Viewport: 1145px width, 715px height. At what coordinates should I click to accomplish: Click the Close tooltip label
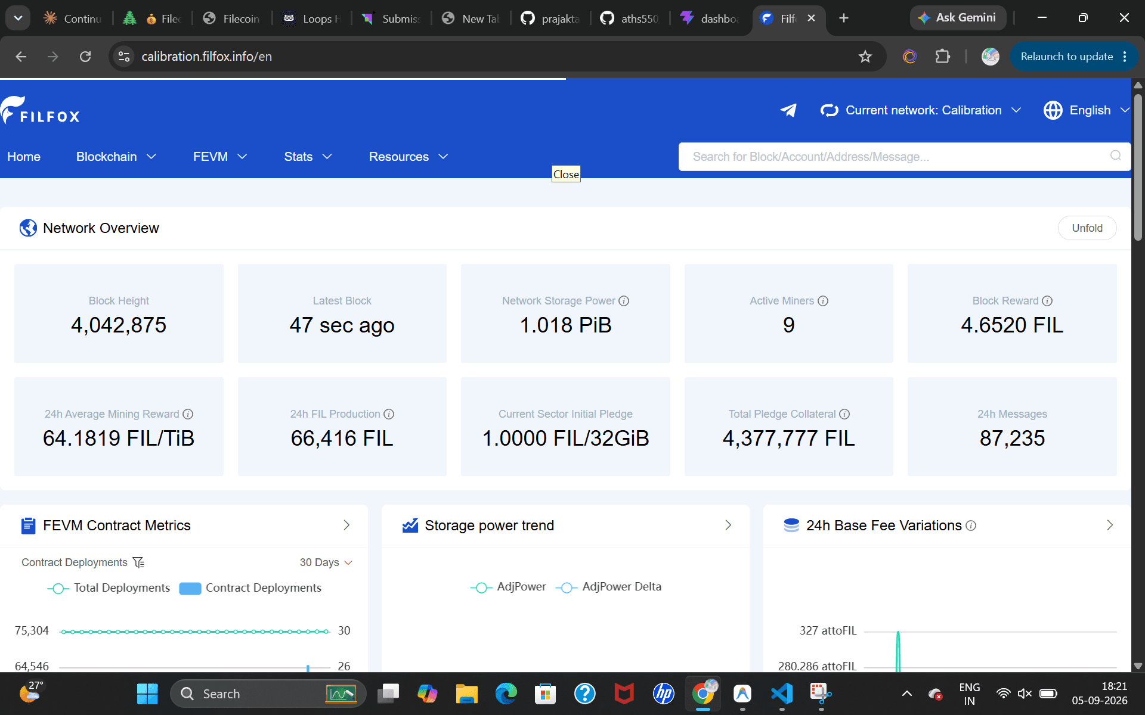point(566,174)
